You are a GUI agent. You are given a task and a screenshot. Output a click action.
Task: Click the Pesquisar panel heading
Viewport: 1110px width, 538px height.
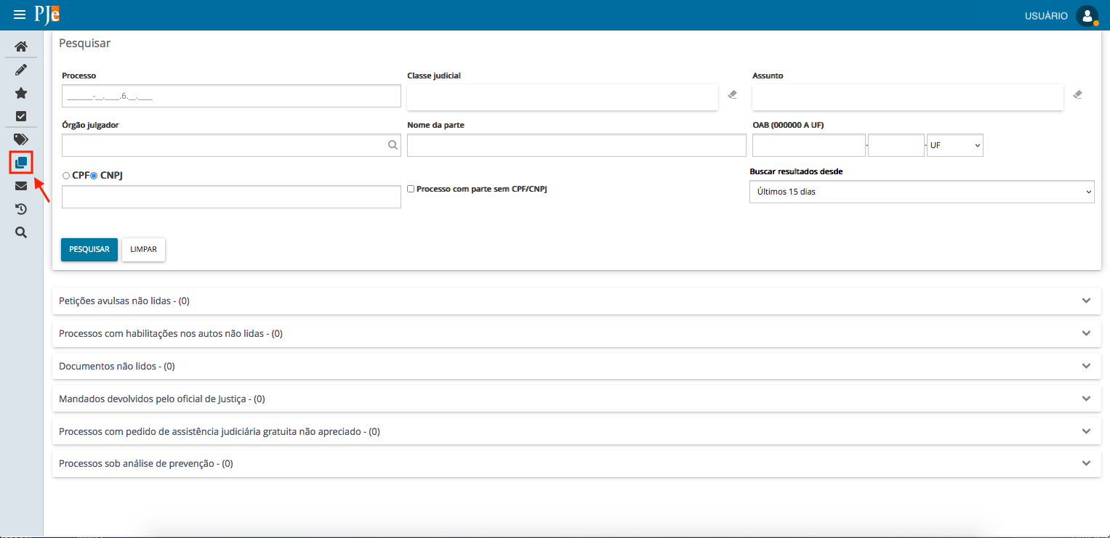click(x=84, y=44)
